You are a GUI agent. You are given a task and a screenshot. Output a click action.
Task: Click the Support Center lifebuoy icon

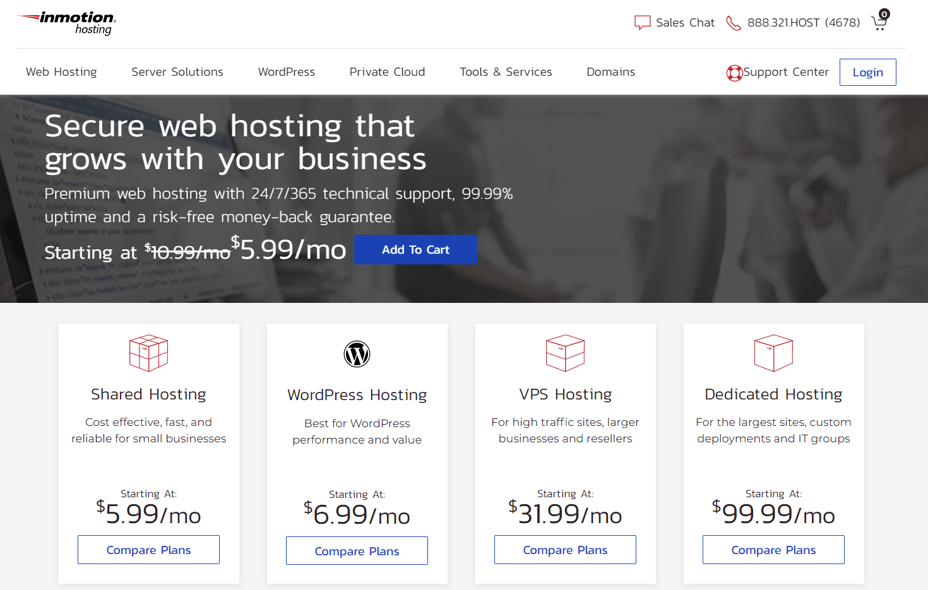click(734, 73)
